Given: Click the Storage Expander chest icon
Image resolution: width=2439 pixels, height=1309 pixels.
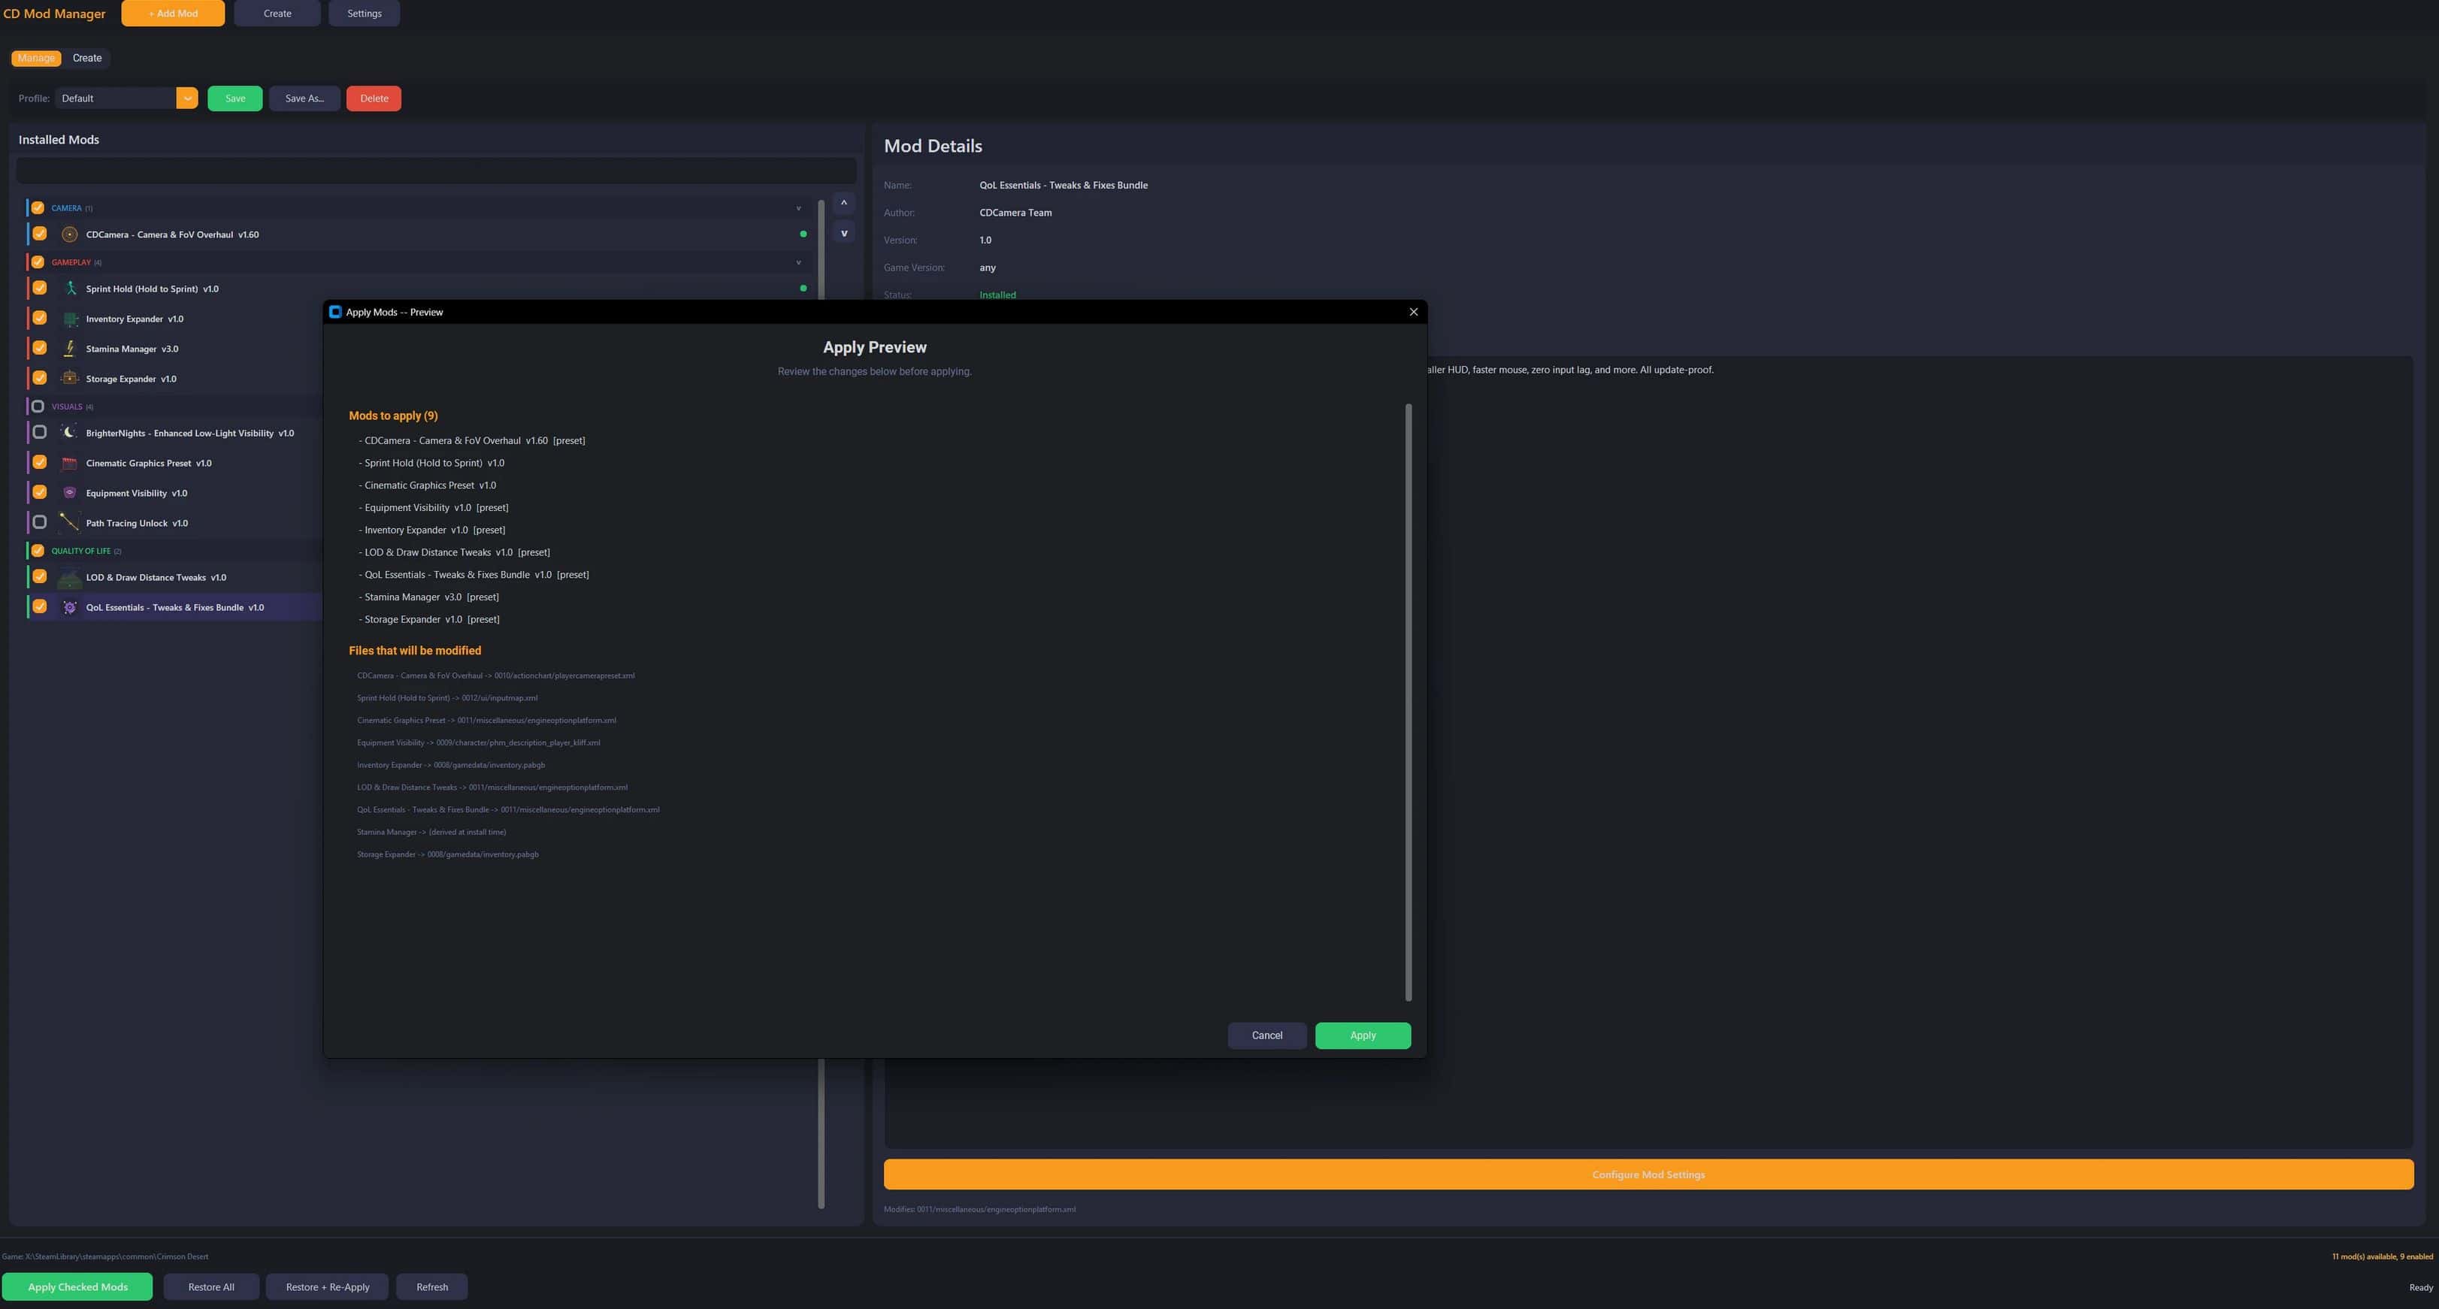Looking at the screenshot, I should [69, 379].
